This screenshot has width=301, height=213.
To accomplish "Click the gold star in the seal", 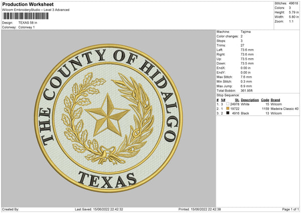I will 108,115.
